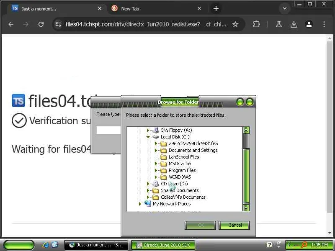Select the Documents and Settings folder
This screenshot has height=251, width=335.
[193, 150]
